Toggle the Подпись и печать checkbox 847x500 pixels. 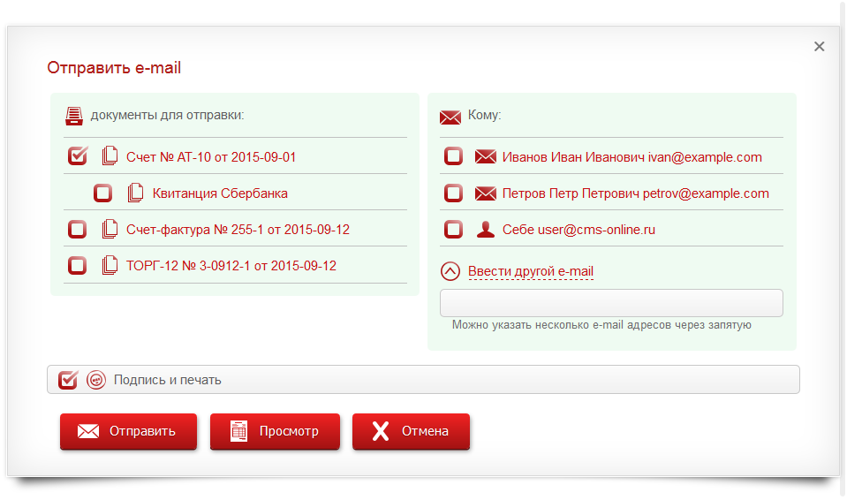68,380
